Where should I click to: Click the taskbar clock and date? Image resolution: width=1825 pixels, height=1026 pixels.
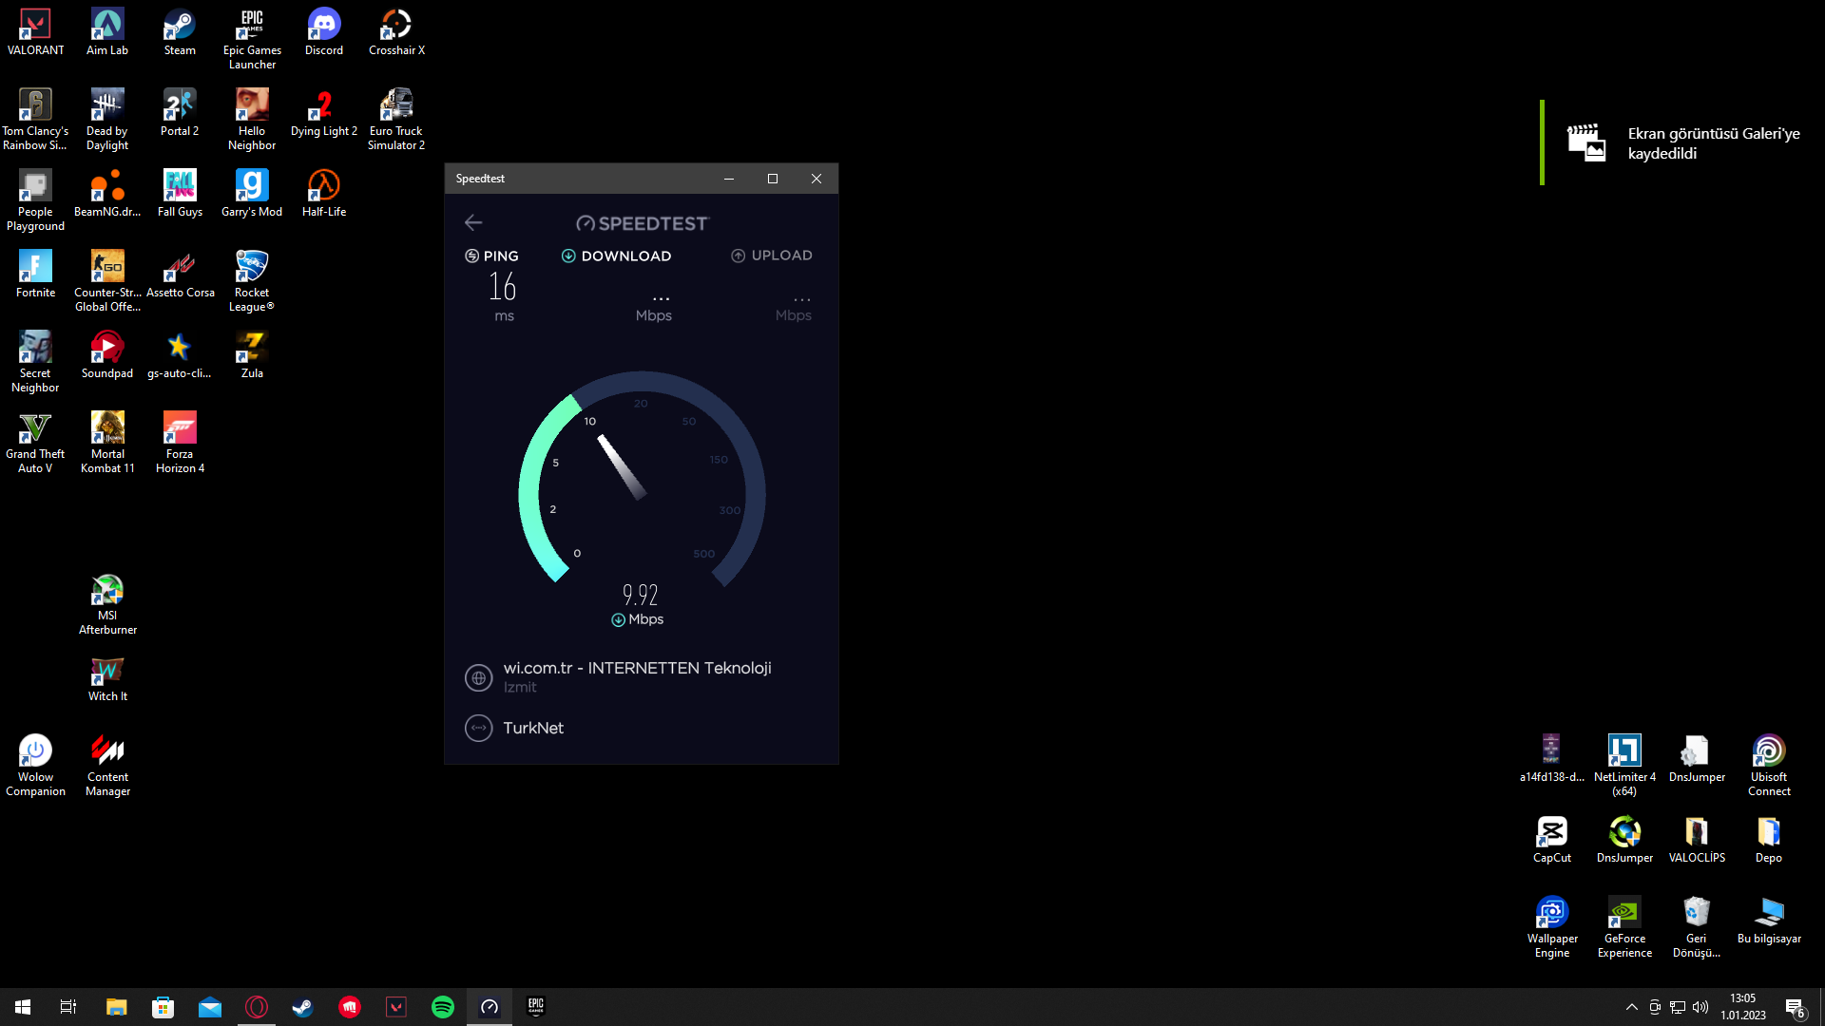click(1742, 1007)
